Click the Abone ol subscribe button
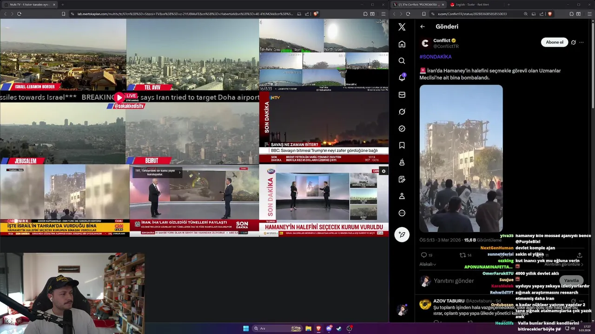 554,42
